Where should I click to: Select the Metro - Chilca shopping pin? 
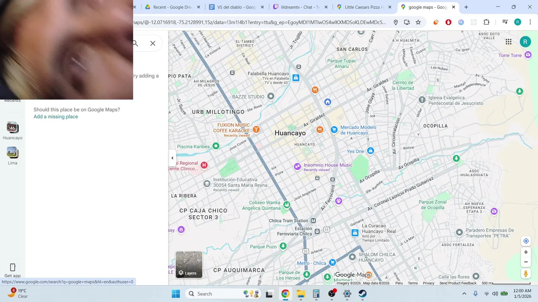point(332,263)
